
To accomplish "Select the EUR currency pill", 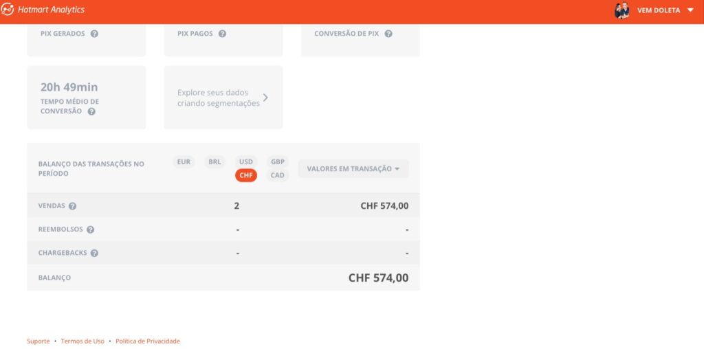I will click(184, 162).
